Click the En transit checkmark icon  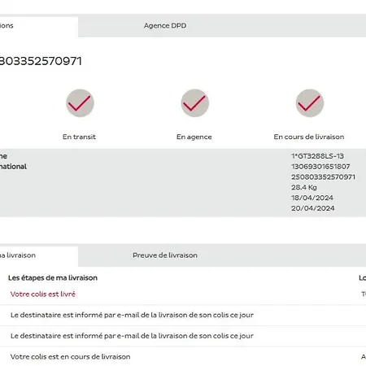(80, 103)
